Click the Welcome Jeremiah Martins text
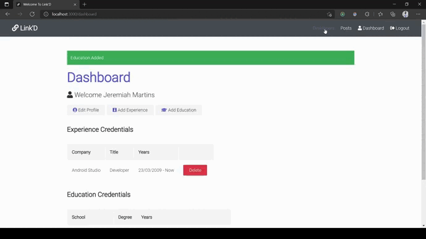Image resolution: width=426 pixels, height=239 pixels. click(x=114, y=95)
